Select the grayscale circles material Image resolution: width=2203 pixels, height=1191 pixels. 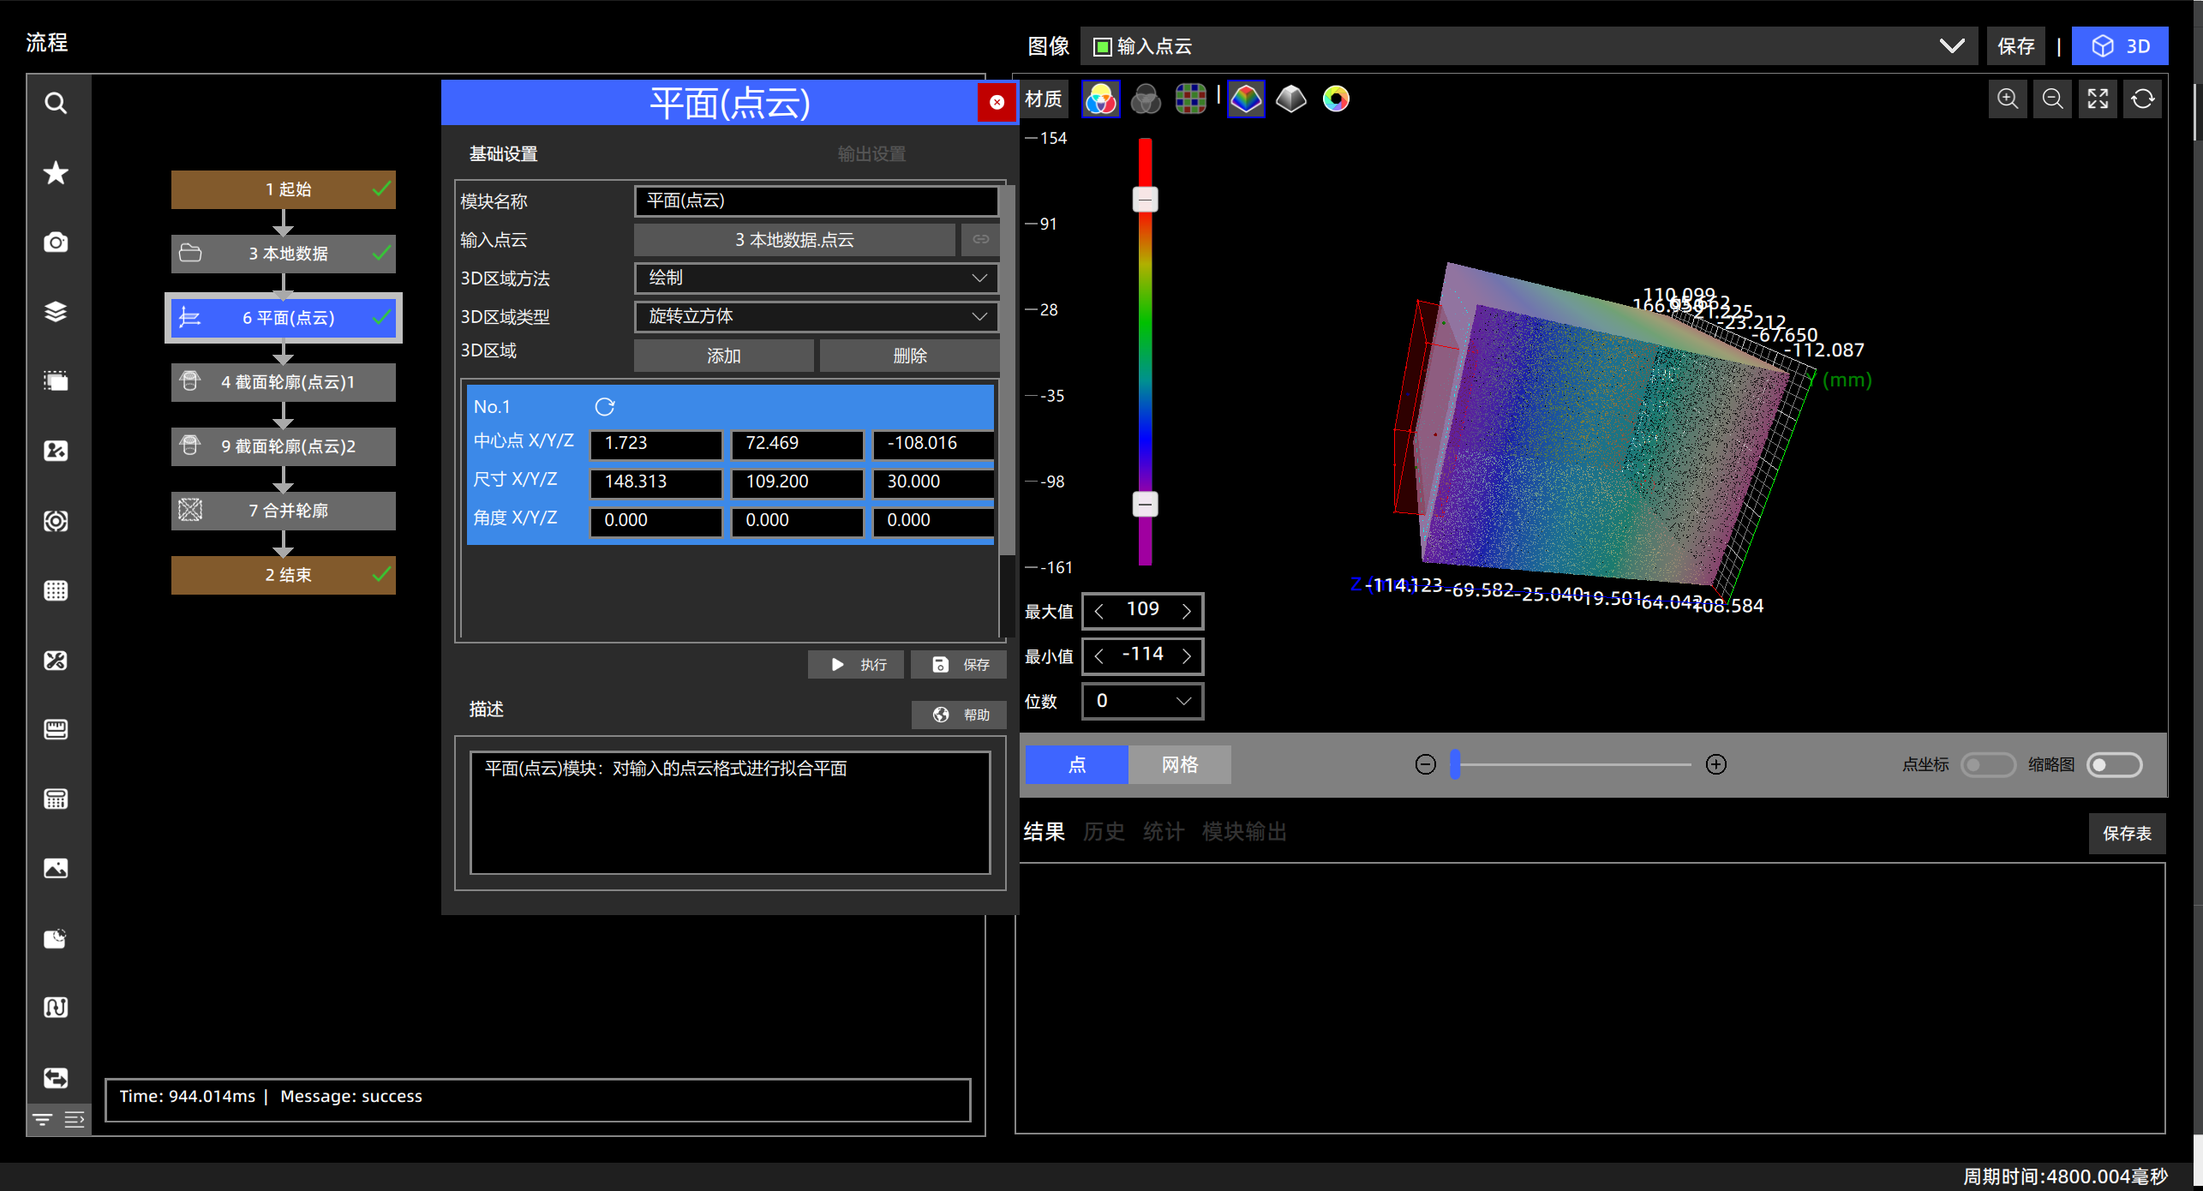click(x=1146, y=99)
